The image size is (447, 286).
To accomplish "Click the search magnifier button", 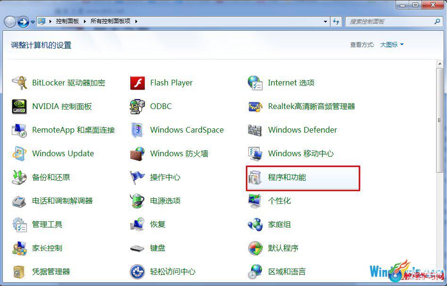I will [437, 21].
